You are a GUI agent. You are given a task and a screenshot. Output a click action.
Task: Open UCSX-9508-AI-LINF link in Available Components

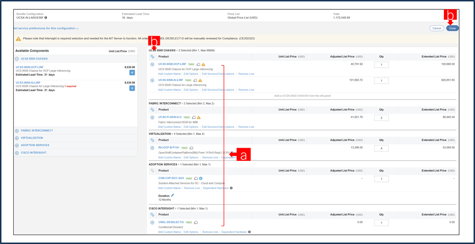tap(28, 83)
